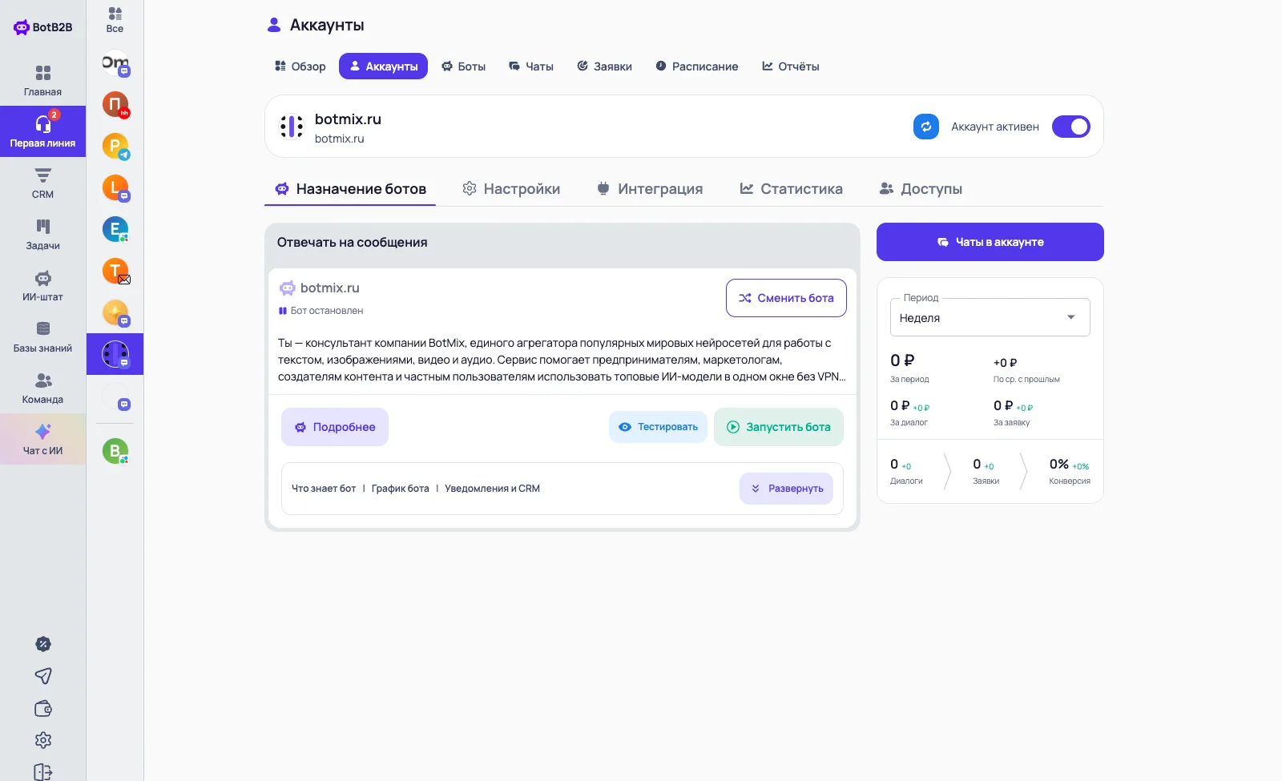Click the paper plane Telegram icon

pos(43,676)
